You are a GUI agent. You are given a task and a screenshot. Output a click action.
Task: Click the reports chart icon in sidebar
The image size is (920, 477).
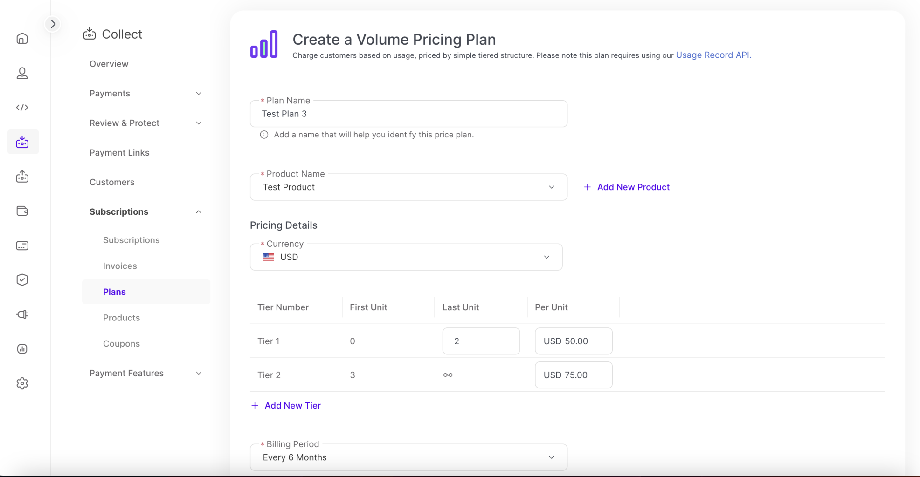22,349
